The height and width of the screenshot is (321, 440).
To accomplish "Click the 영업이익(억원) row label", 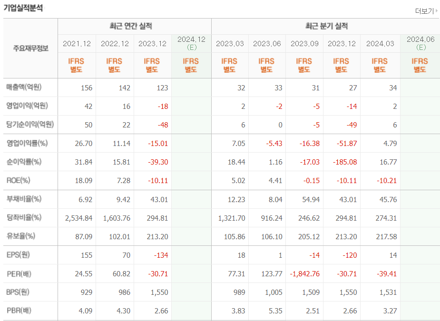I will click(x=27, y=106).
